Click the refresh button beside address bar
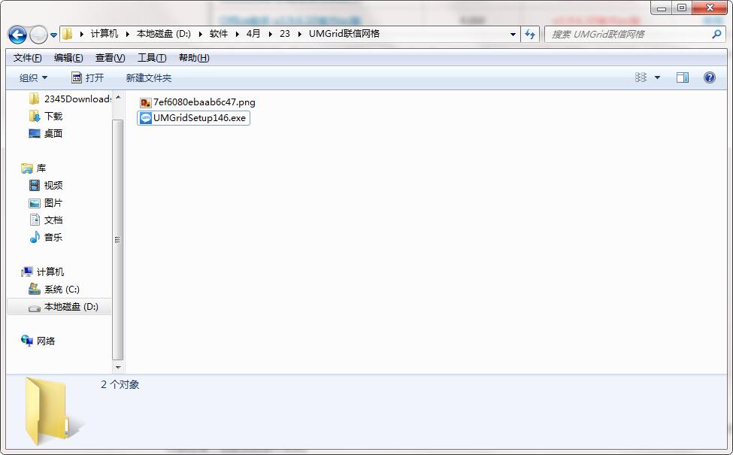Viewport: 733px width, 455px height. (530, 34)
